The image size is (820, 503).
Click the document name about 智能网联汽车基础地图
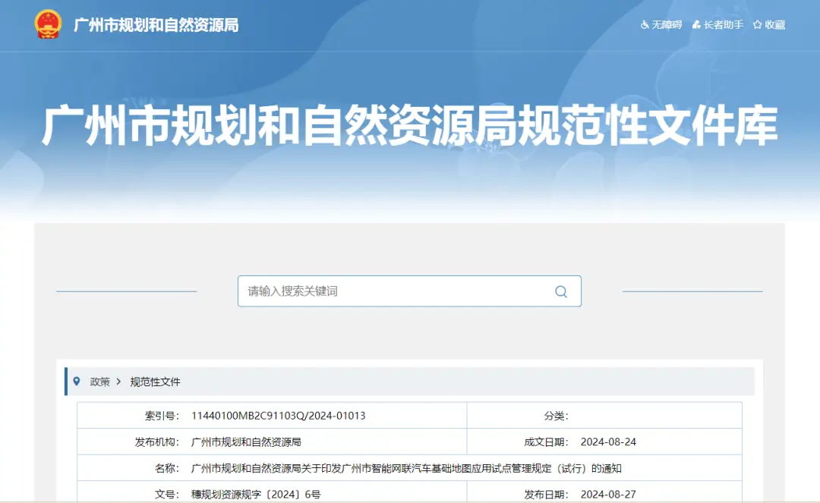[x=406, y=468]
